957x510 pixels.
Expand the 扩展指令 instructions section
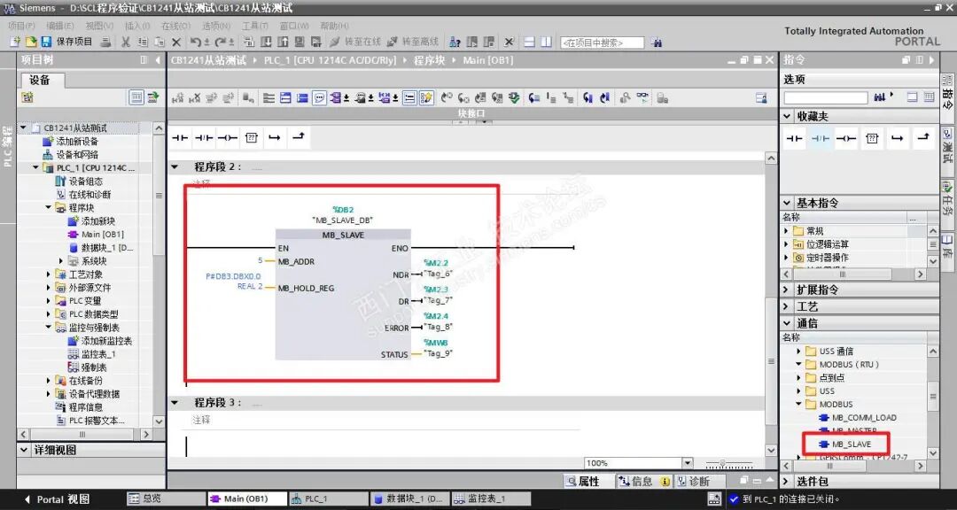[x=786, y=290]
